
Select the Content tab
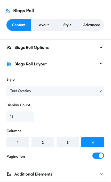point(19,25)
